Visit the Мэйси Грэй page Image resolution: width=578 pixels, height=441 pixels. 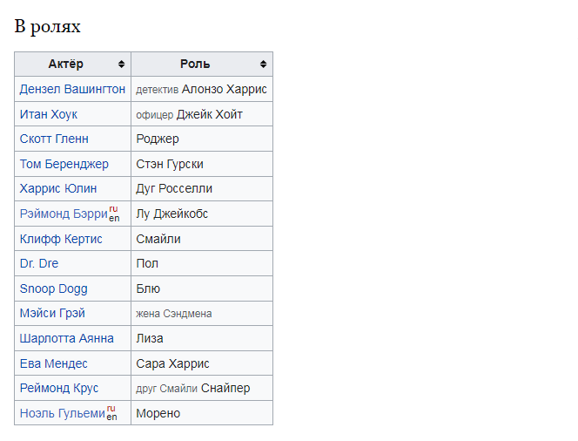52,313
